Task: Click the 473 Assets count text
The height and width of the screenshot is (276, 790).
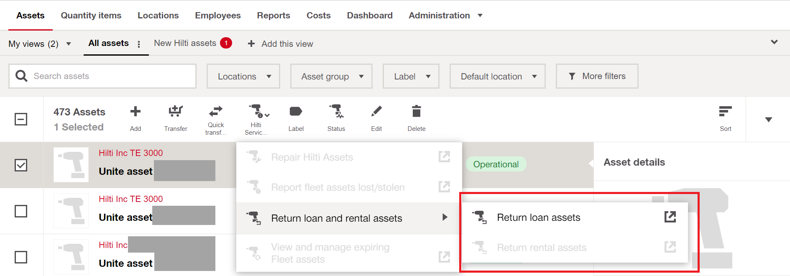Action: pos(79,112)
